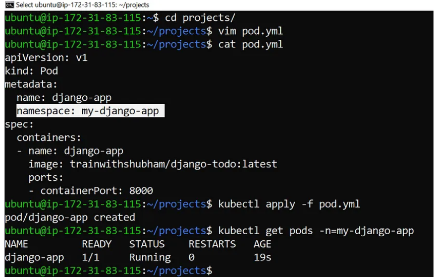Click the '- containerPort: 8000' line
This screenshot has width=434, height=278.
(91, 191)
